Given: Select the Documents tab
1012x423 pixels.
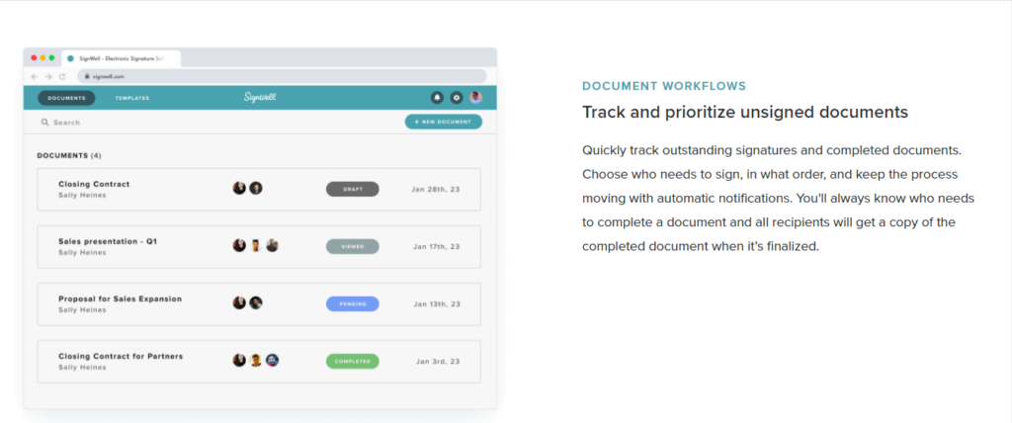Looking at the screenshot, I should click(x=66, y=98).
